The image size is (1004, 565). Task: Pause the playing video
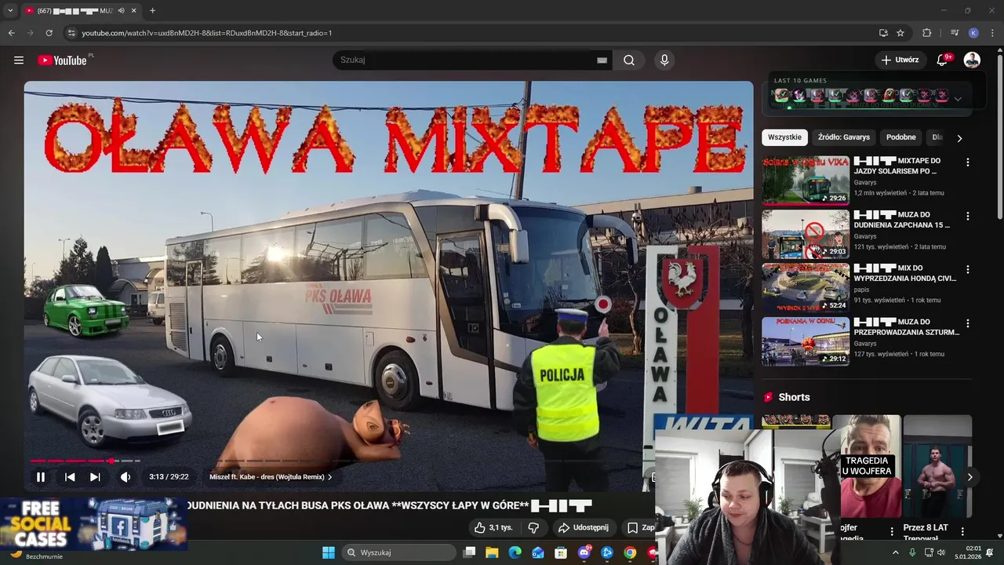pyautogui.click(x=41, y=476)
